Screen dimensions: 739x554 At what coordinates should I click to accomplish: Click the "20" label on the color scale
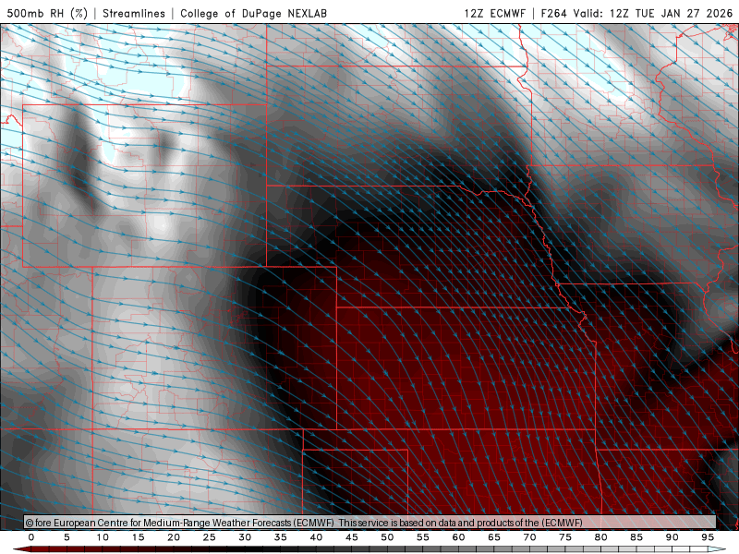(174, 537)
